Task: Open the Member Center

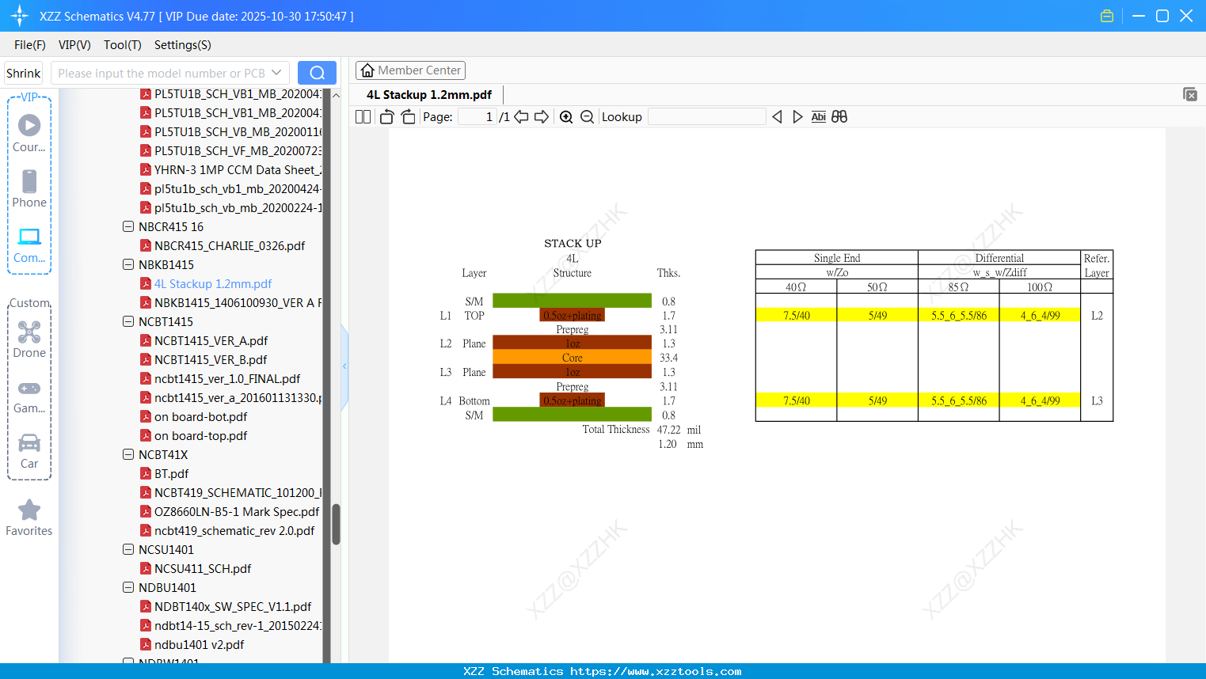Action: [410, 70]
